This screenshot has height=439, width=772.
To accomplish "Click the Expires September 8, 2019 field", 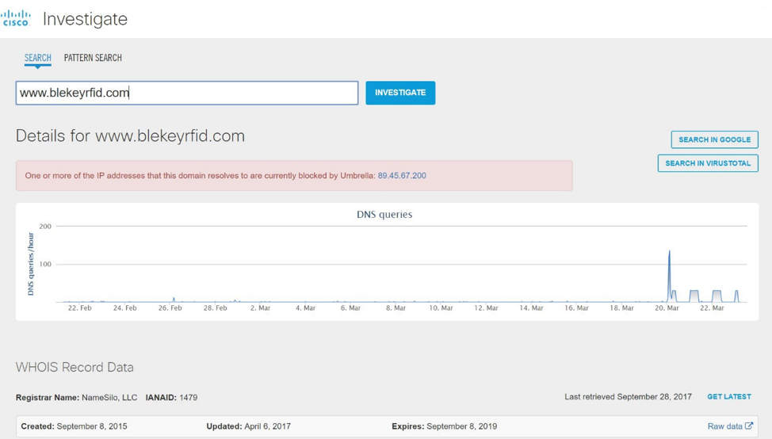I will pos(444,426).
